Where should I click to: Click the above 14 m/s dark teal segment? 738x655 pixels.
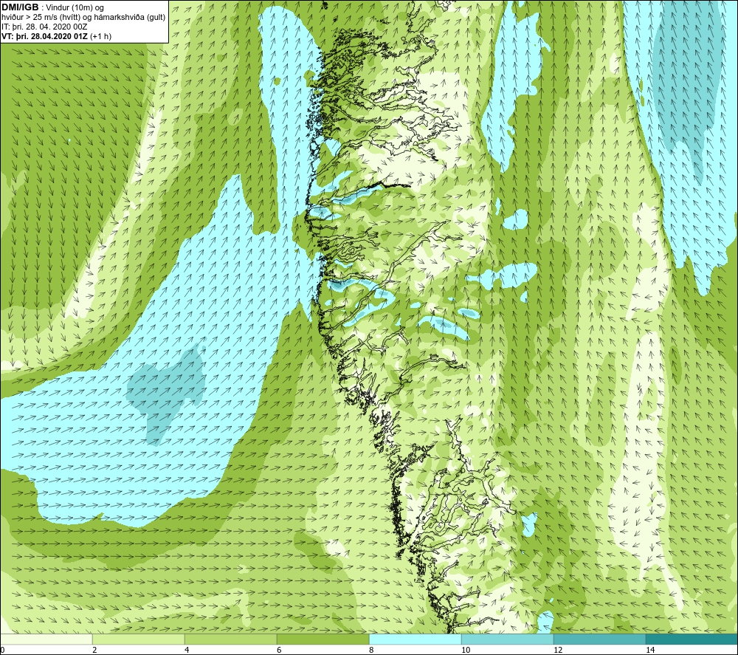point(692,639)
